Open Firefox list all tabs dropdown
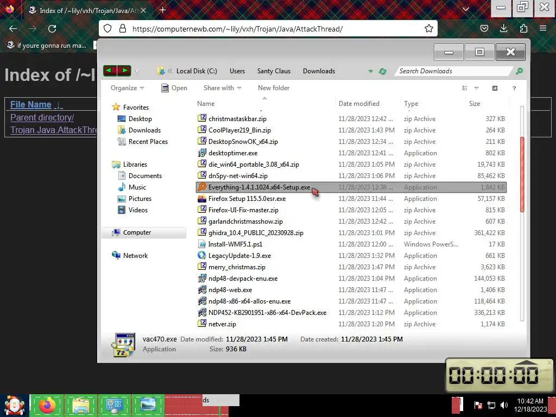This screenshot has height=417, width=556. click(466, 10)
